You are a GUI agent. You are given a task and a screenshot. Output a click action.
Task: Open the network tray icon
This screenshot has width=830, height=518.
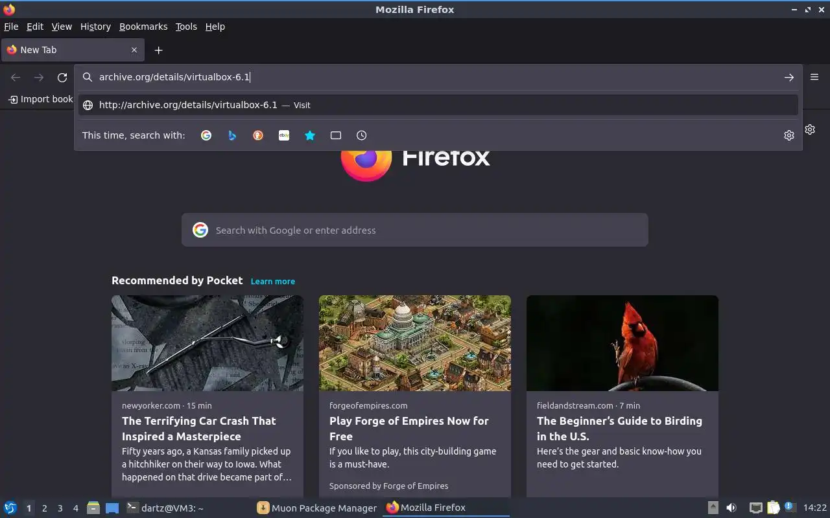pos(755,508)
